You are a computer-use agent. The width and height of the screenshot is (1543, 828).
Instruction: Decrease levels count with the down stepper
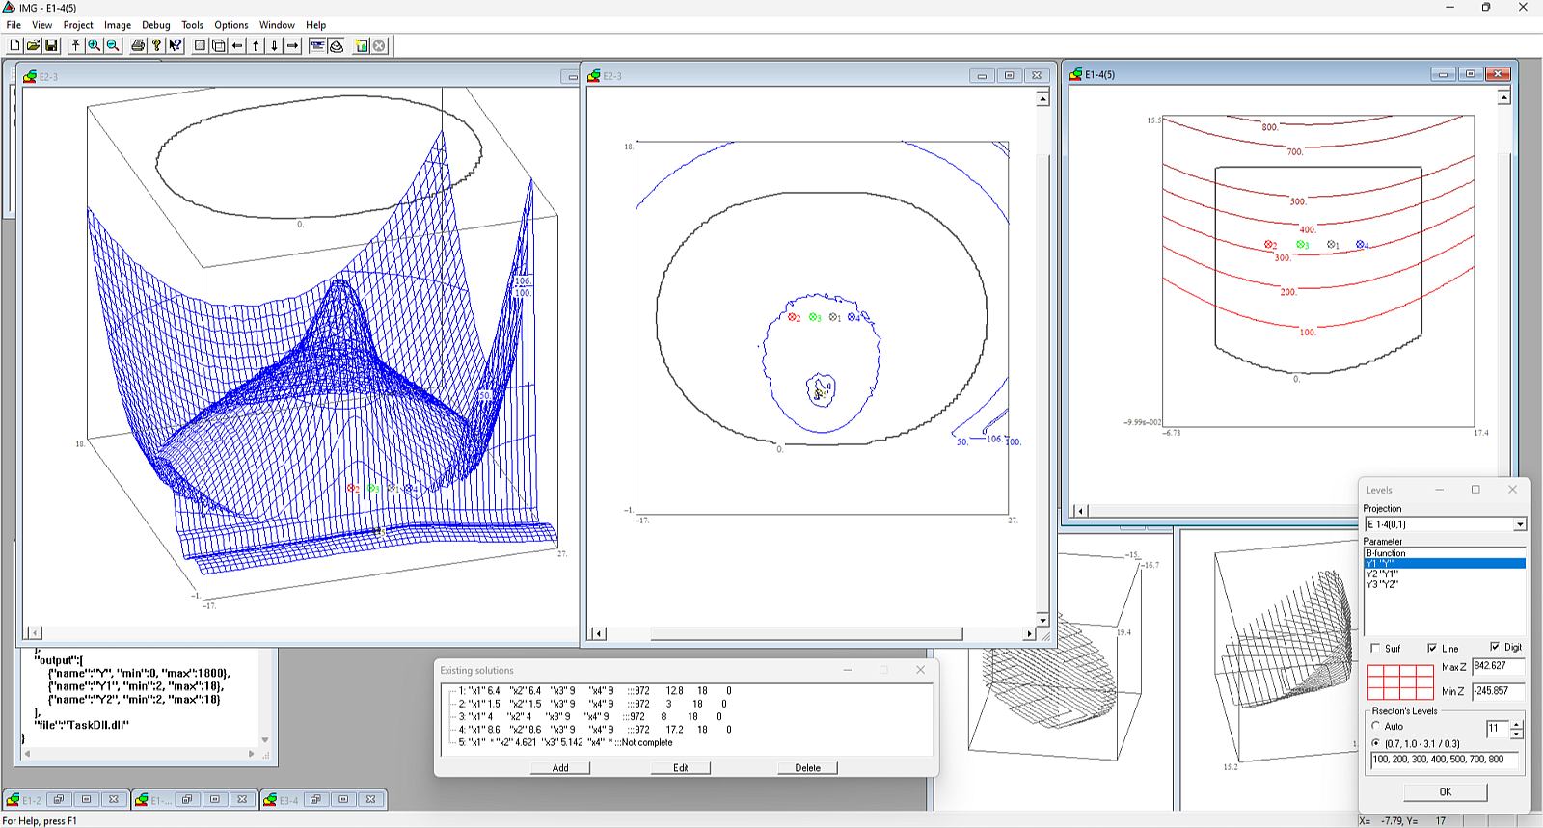pos(1517,734)
